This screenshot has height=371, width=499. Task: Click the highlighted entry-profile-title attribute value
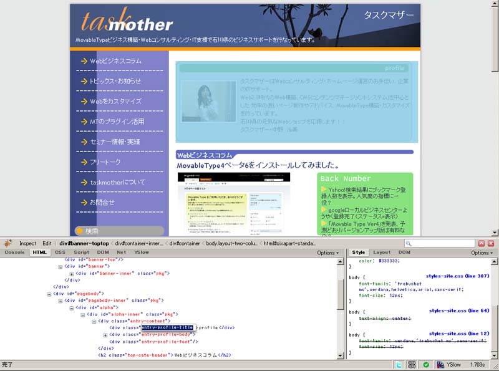point(168,327)
